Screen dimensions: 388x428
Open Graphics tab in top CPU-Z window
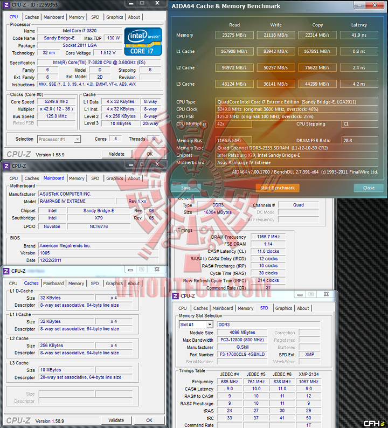(x=115, y=17)
